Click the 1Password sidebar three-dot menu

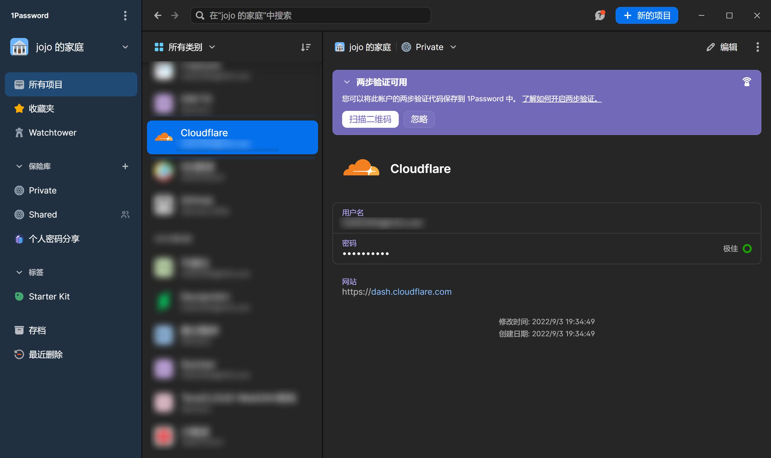[125, 15]
